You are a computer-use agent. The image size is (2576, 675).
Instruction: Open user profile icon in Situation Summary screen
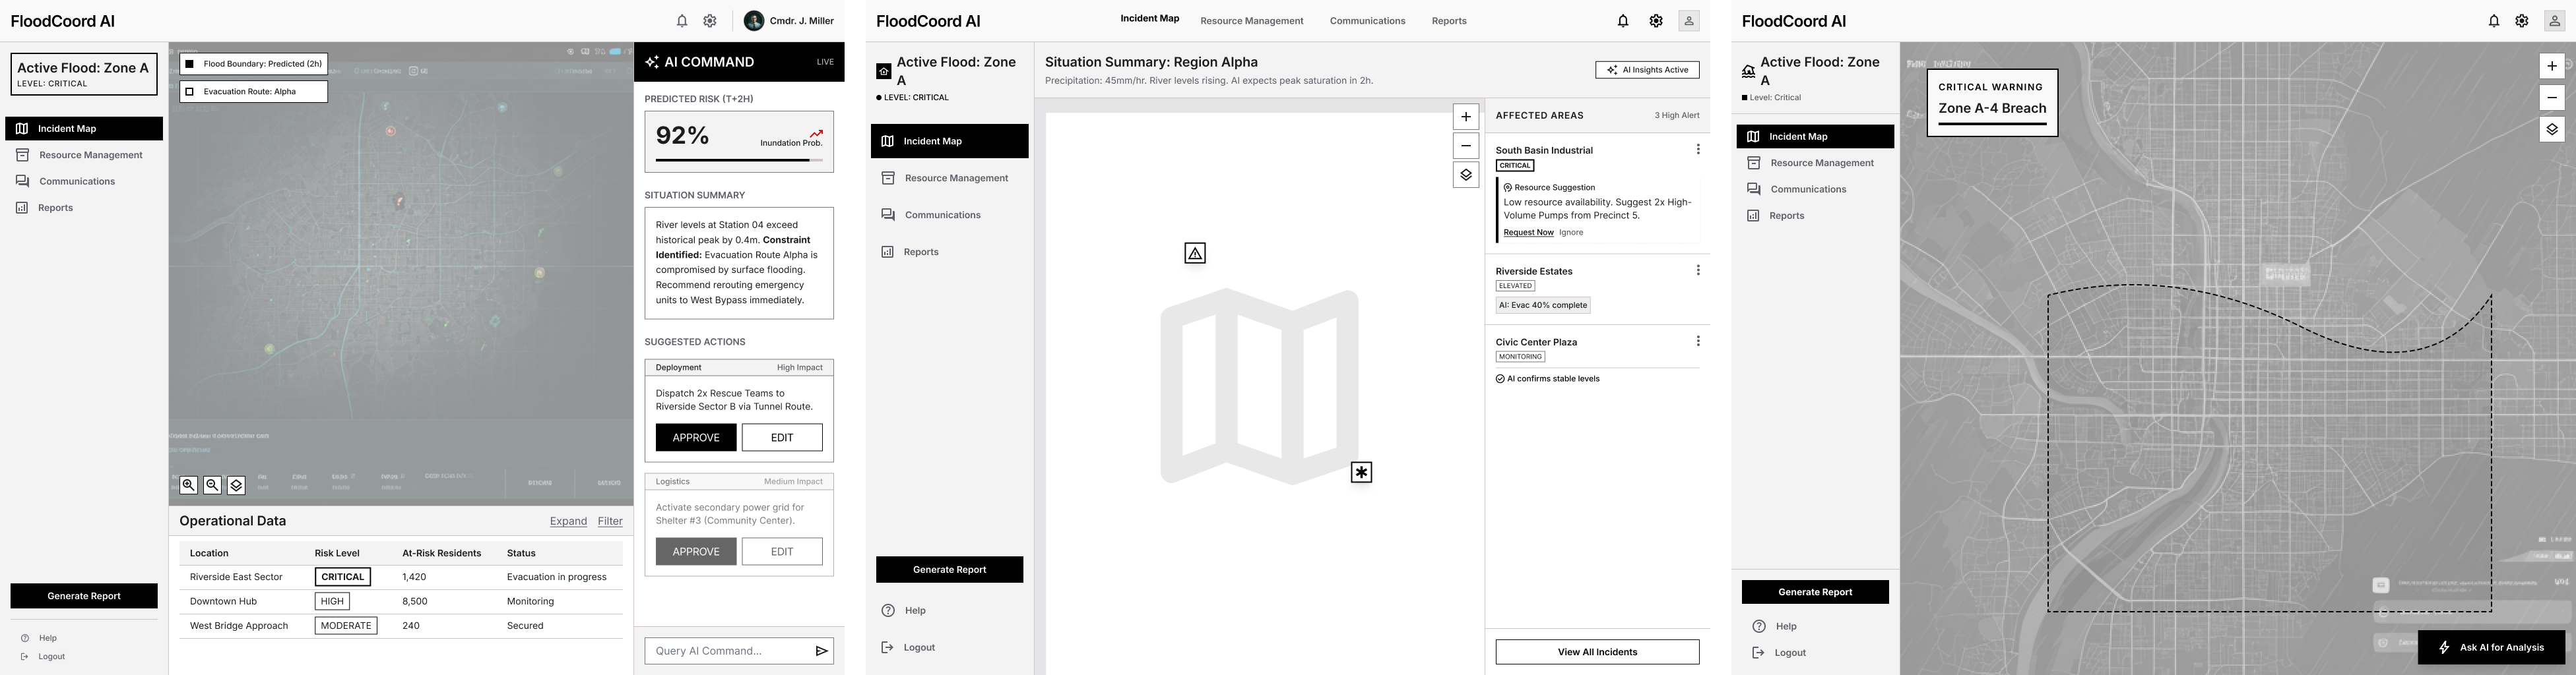coord(1689,21)
